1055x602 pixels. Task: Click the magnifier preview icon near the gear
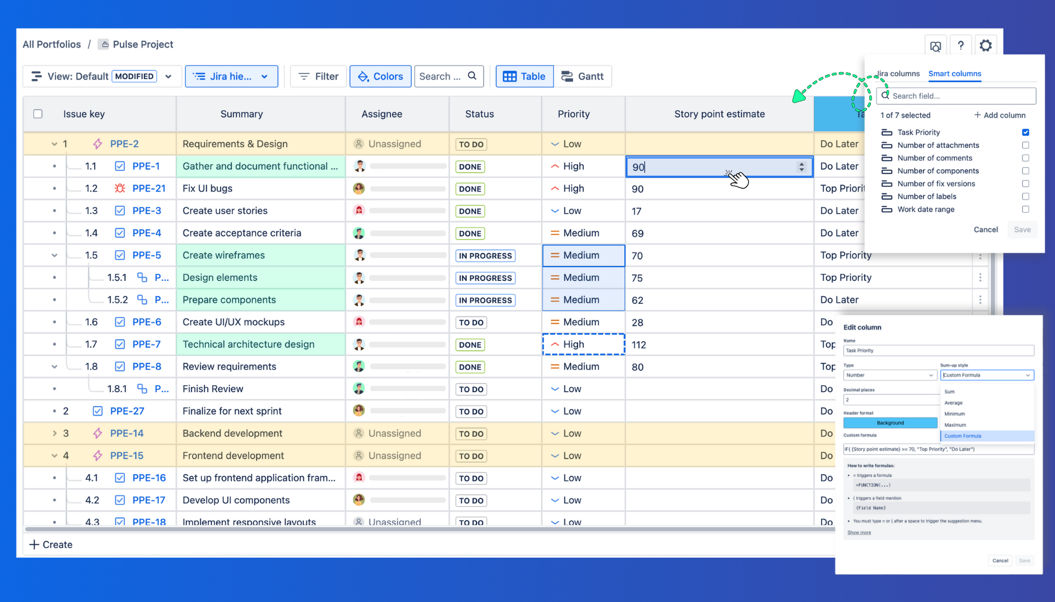click(x=935, y=45)
